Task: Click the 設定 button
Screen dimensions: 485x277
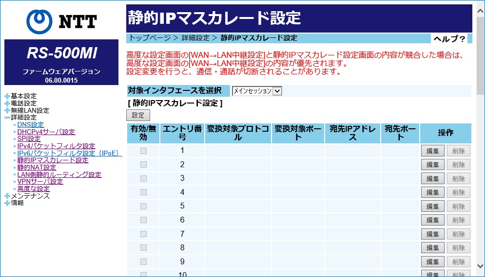Action: (138, 115)
